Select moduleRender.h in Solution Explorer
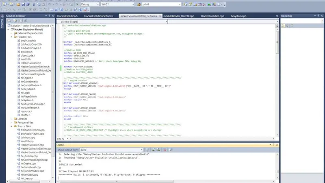Image resolution: width=325 pixels, height=183 pixels. (x=30, y=108)
